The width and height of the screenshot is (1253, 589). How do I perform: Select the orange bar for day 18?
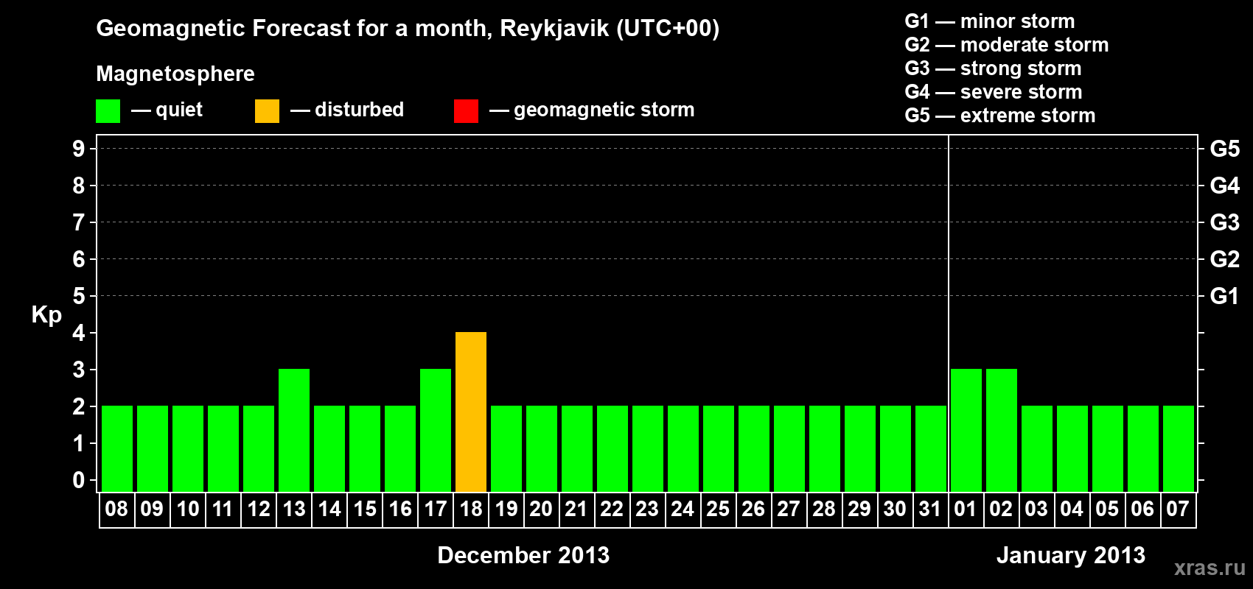point(471,412)
